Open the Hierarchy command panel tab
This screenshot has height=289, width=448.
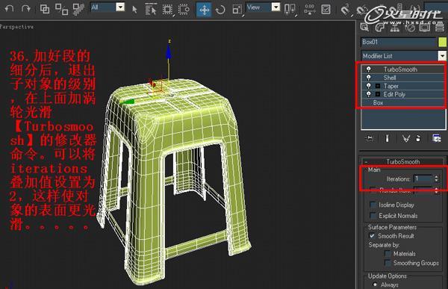click(395, 28)
